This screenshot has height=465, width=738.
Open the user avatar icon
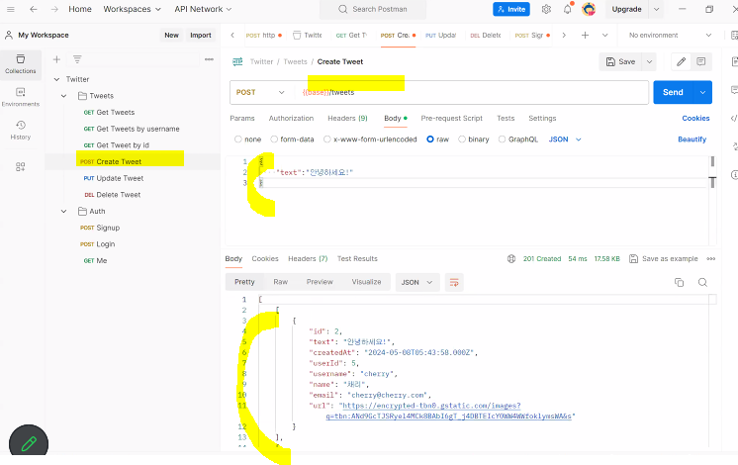(x=589, y=9)
